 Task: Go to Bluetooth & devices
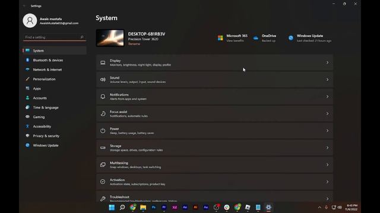[x=55, y=60]
